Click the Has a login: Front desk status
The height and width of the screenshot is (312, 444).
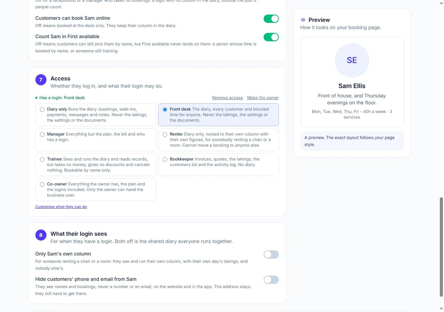pyautogui.click(x=60, y=98)
